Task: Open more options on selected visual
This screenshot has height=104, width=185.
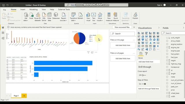Action: pos(96,52)
